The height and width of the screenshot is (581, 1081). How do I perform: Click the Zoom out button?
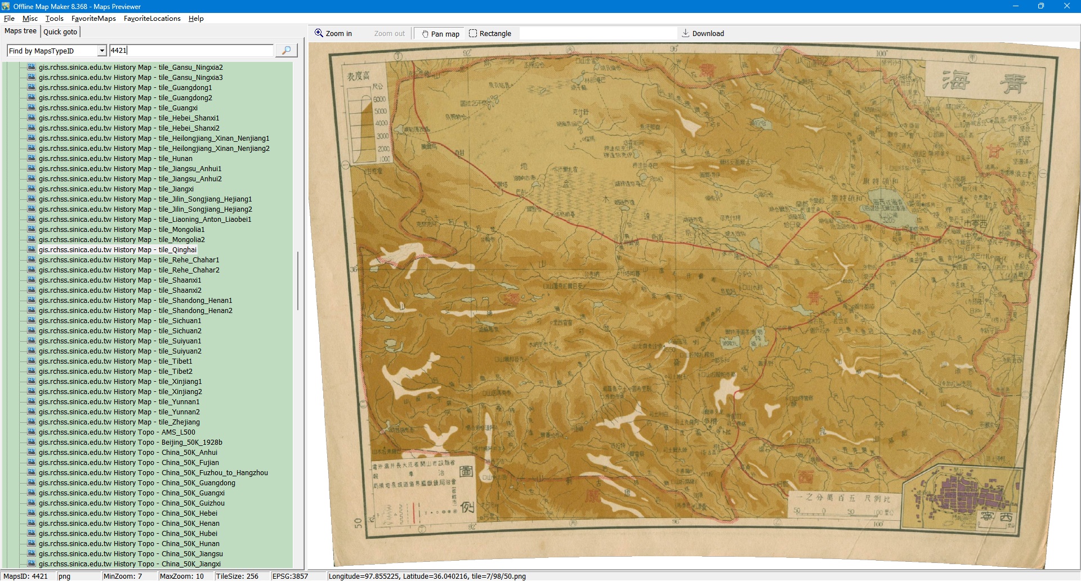(389, 34)
